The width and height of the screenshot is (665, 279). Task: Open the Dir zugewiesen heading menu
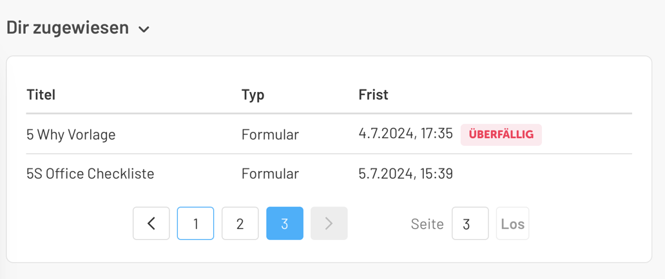coord(68,28)
